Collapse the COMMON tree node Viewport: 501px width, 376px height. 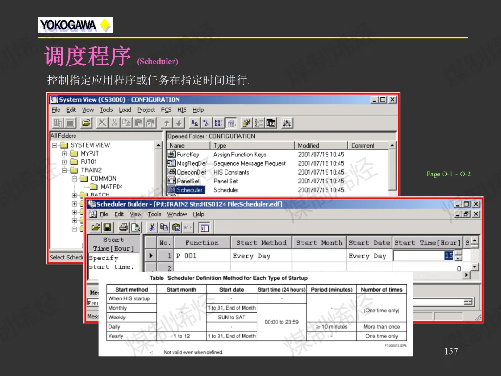pos(74,178)
